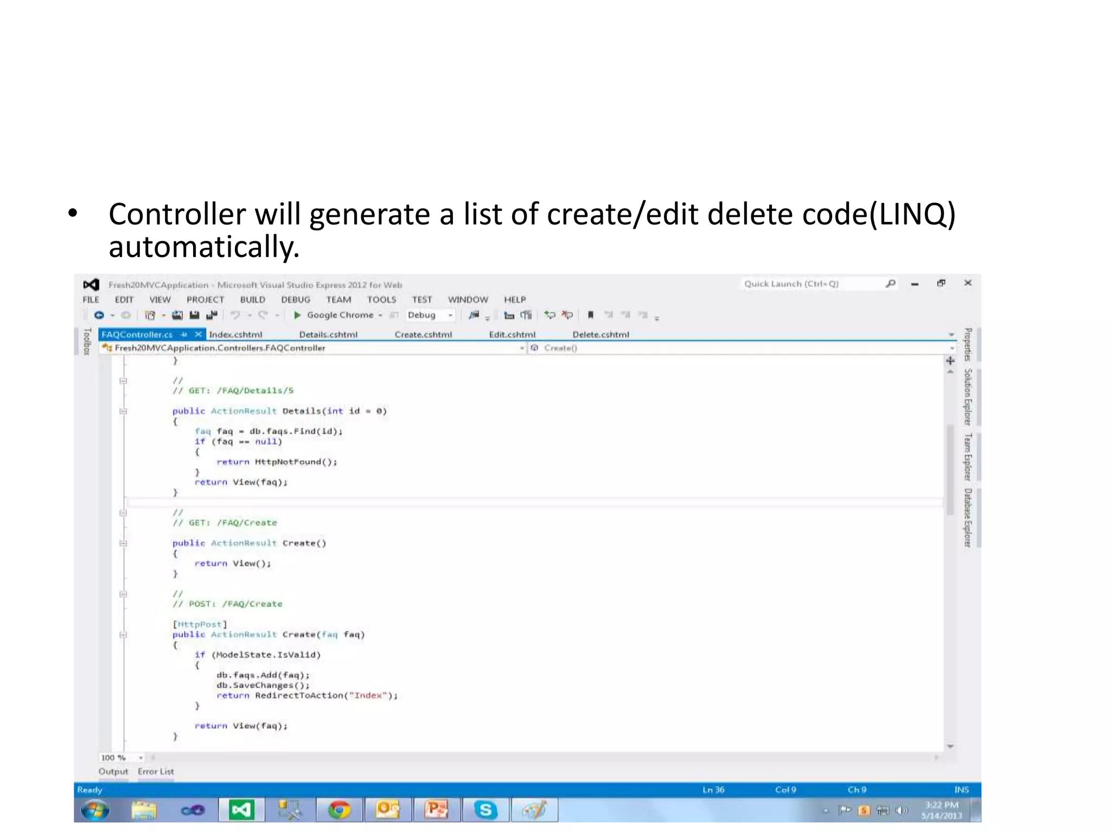Image resolution: width=1111 pixels, height=833 pixels.
Task: Open the Windows Start button
Action: click(95, 810)
